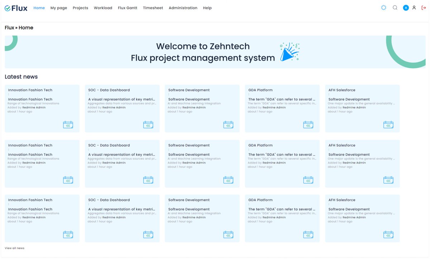Click the calendar icon on middle-row GDA Platform card
Screen dimensions: 430x259
point(308,180)
